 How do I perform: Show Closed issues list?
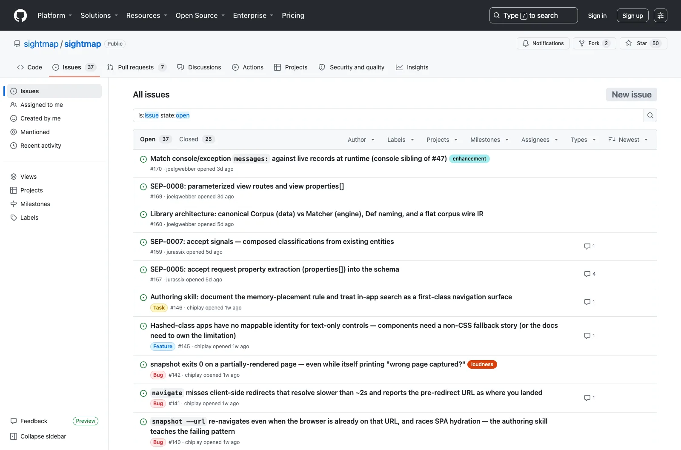pyautogui.click(x=197, y=139)
